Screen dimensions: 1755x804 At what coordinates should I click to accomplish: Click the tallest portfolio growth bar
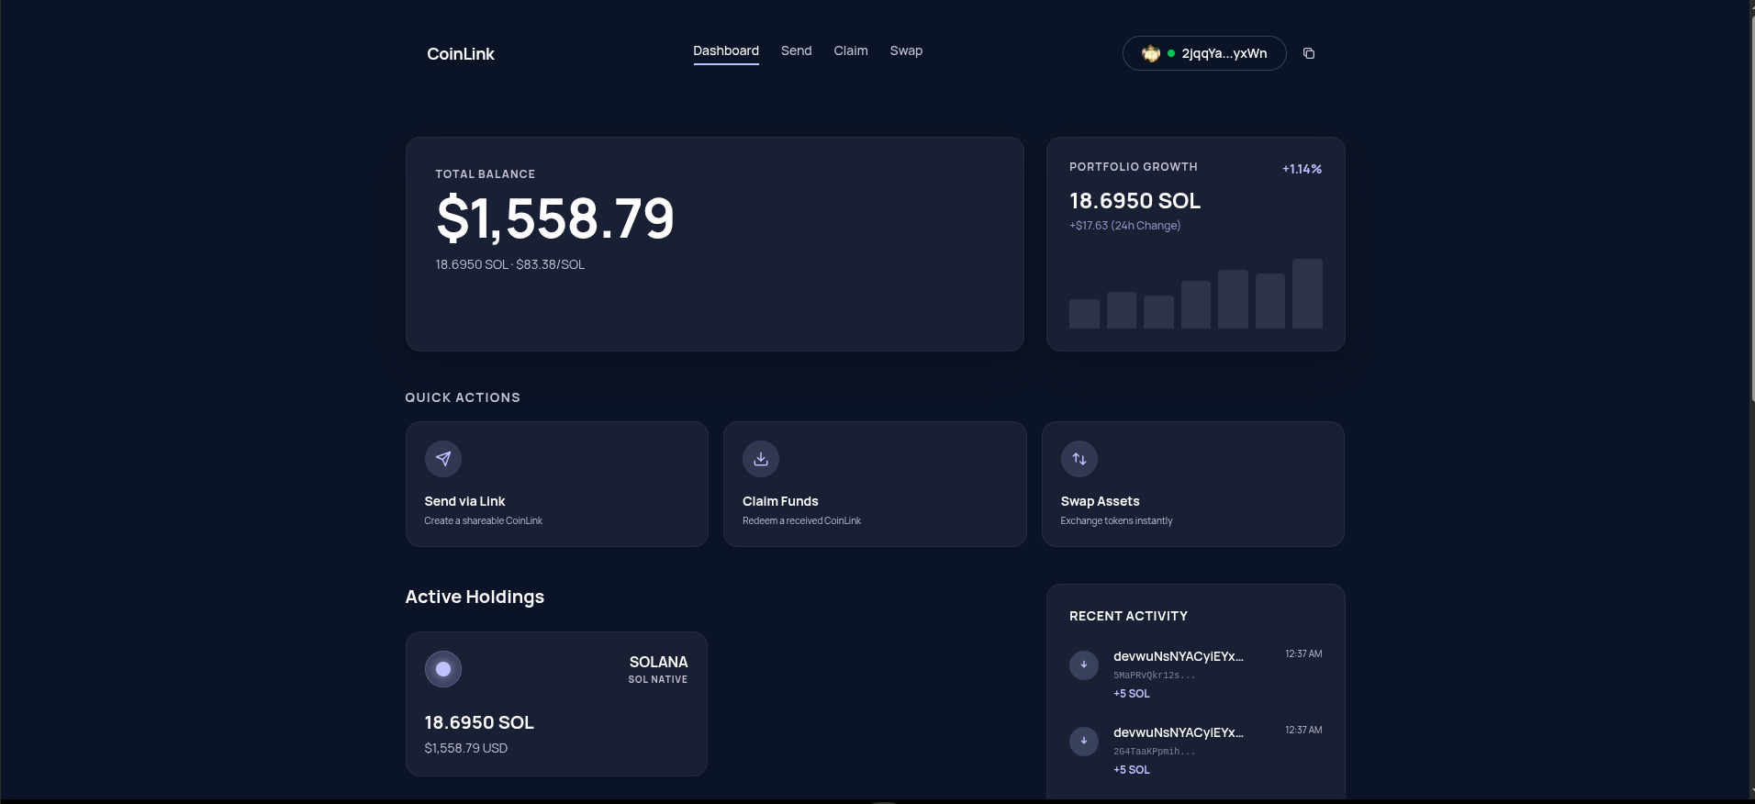pos(1307,294)
